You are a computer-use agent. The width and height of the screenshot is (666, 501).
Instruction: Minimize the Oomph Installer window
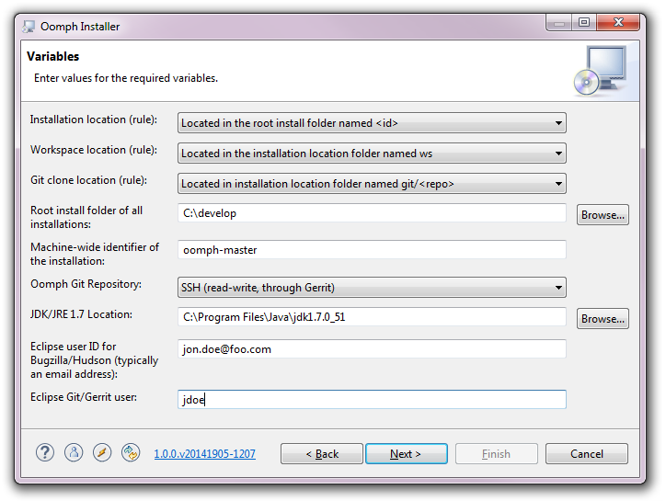[559, 23]
